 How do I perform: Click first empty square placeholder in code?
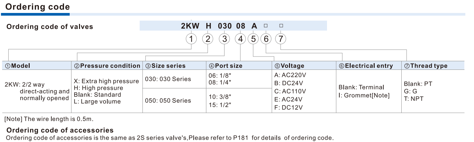point(266,26)
